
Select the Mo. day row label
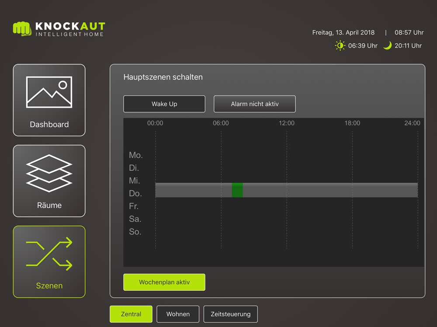[x=136, y=155]
